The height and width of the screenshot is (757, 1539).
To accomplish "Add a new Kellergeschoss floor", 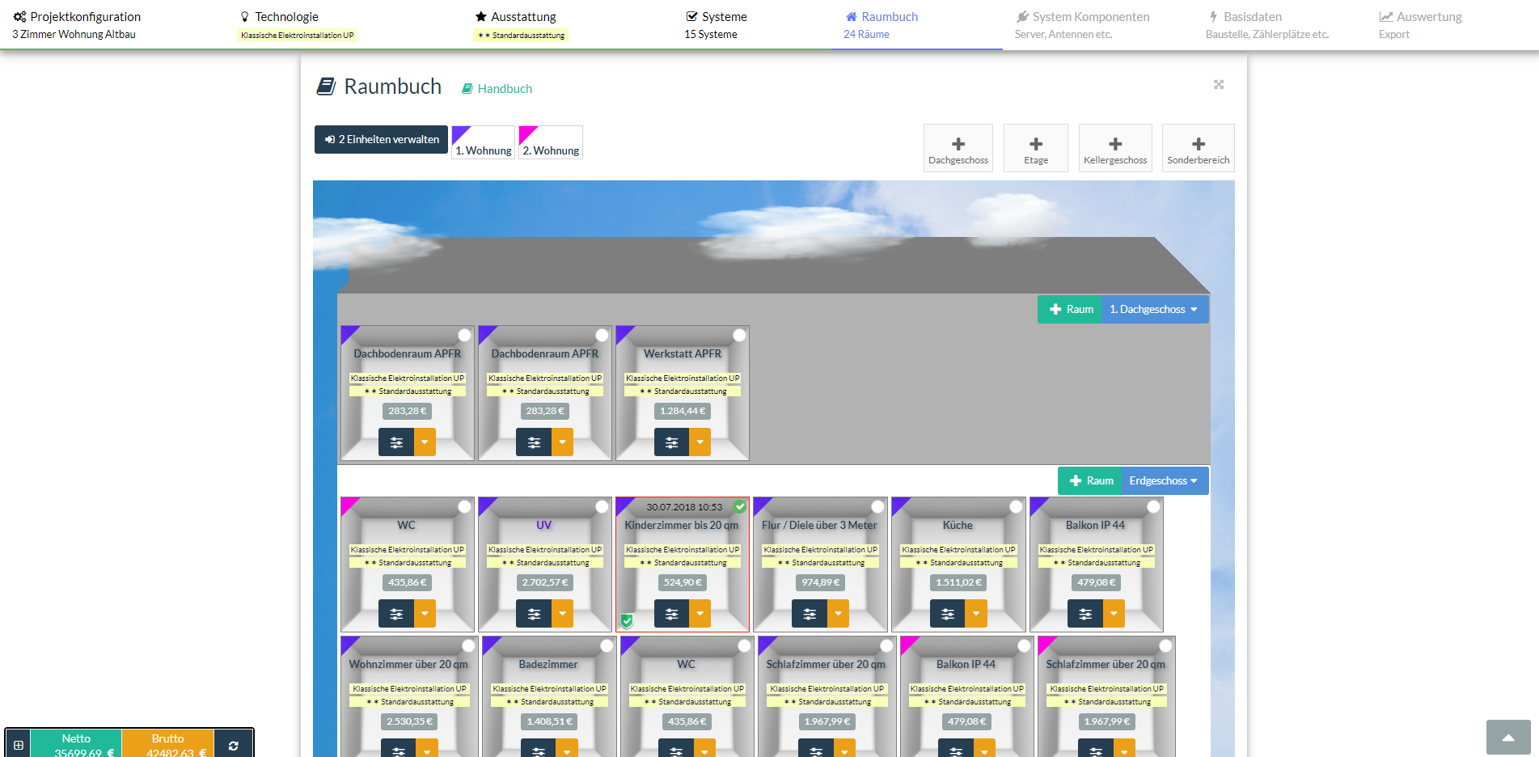I will (x=1114, y=148).
